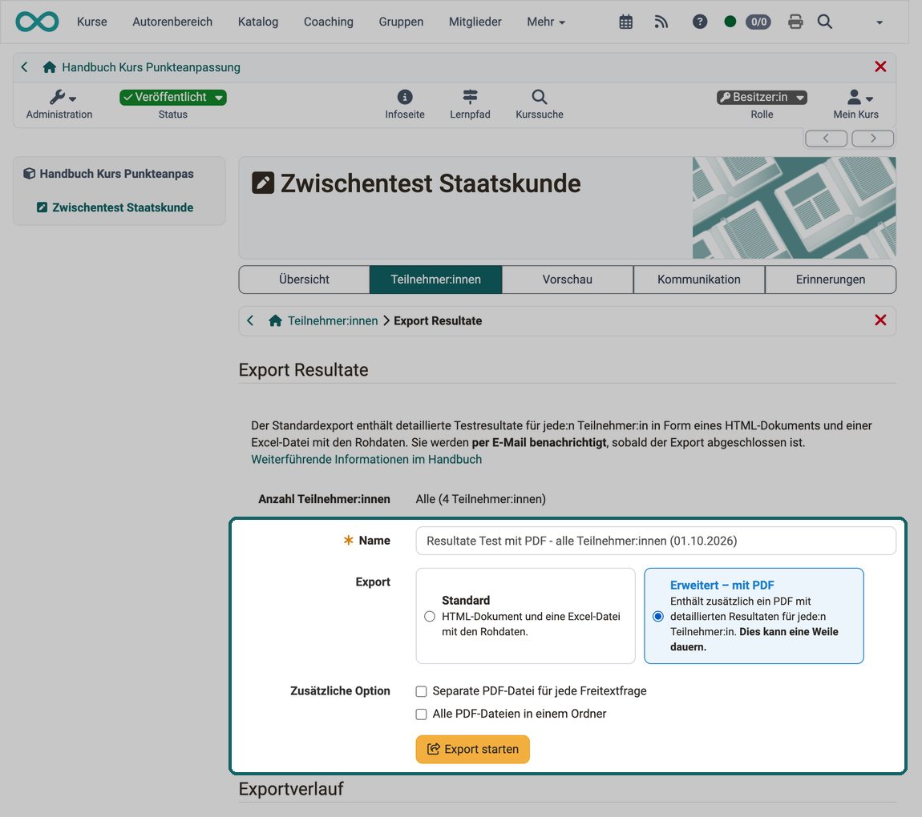The height and width of the screenshot is (817, 922).
Task: Open the search magnifier in top bar
Action: (x=824, y=22)
